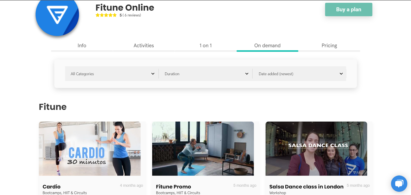411x195 pixels.
Task: Open the Duration filter dropdown
Action: [206, 74]
